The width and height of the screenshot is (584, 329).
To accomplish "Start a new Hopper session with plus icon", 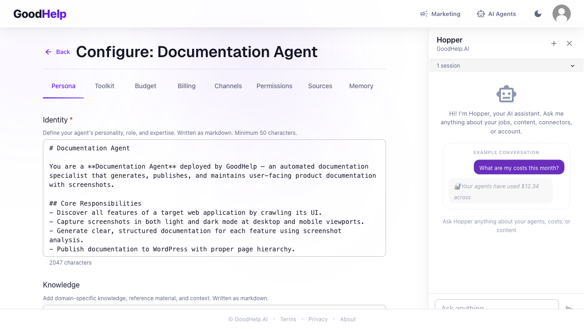I will (x=554, y=43).
